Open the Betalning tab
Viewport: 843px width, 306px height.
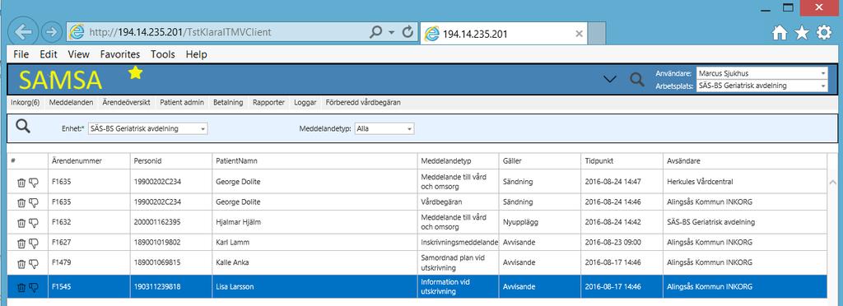[x=228, y=103]
